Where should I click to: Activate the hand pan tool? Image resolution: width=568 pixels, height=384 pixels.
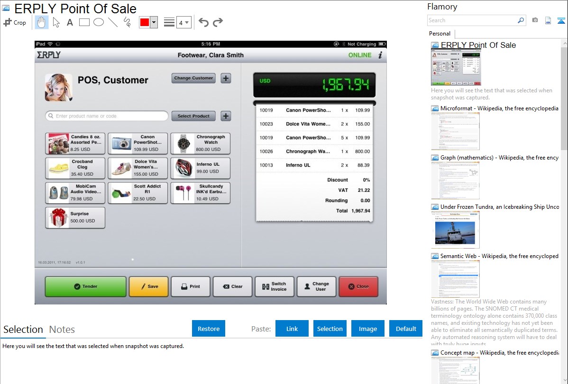tap(41, 22)
